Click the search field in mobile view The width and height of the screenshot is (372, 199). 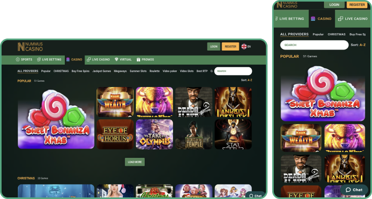pos(315,45)
